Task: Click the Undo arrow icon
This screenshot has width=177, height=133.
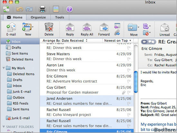Action: coord(20,9)
